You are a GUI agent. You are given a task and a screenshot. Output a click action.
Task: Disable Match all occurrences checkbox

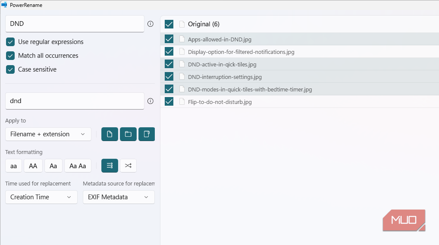[10, 56]
